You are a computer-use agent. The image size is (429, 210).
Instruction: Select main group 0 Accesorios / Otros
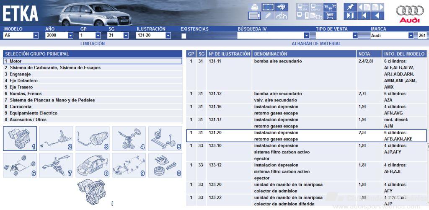pos(93,119)
